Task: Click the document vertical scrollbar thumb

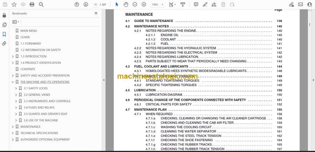Action: [x=309, y=24]
